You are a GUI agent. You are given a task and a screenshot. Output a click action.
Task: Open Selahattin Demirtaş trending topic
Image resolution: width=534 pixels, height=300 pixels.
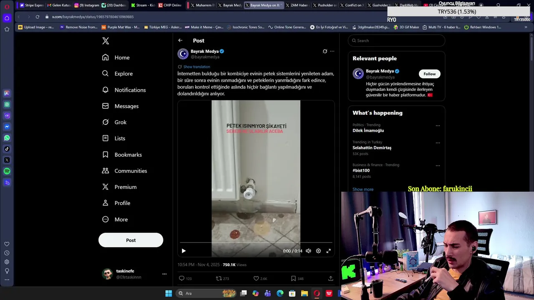tap(372, 147)
